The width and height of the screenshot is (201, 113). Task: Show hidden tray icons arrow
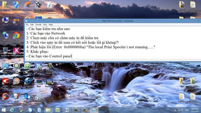[171, 110]
